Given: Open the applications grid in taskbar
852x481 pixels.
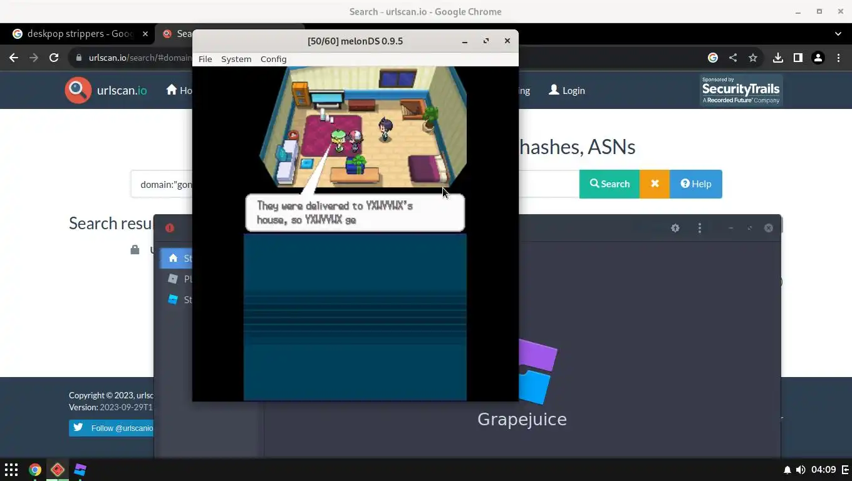Looking at the screenshot, I should (x=11, y=469).
